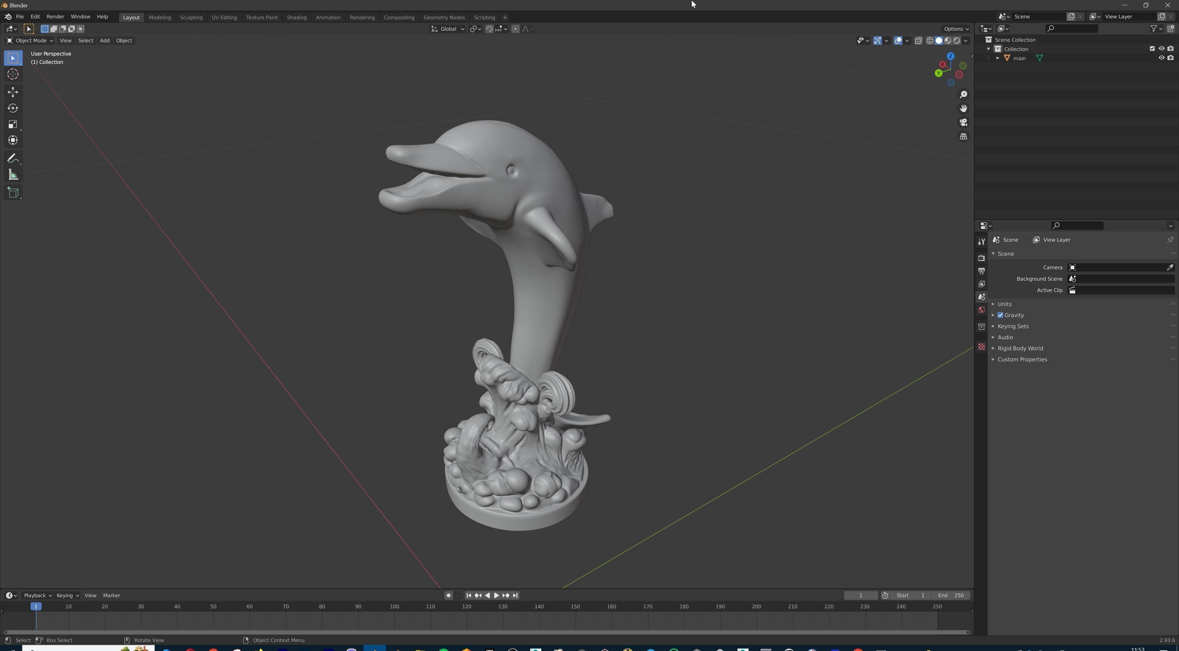The width and height of the screenshot is (1179, 651).
Task: Switch to the Sculpting workspace tab
Action: point(191,18)
